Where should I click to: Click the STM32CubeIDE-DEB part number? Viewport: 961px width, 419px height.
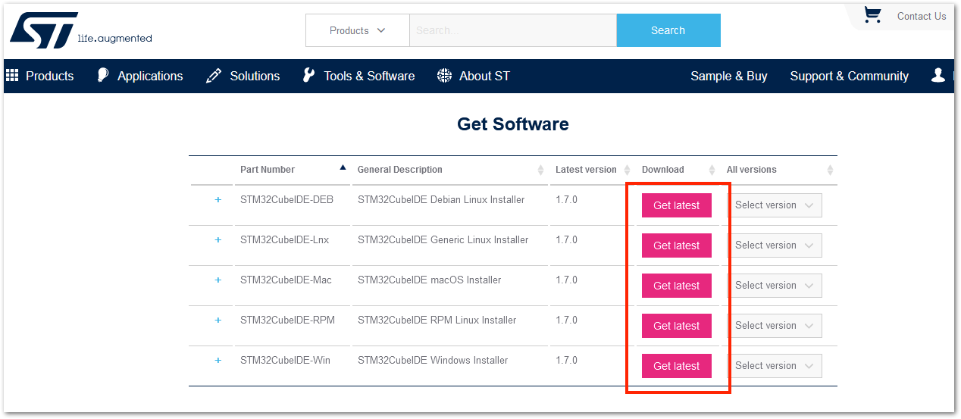286,200
